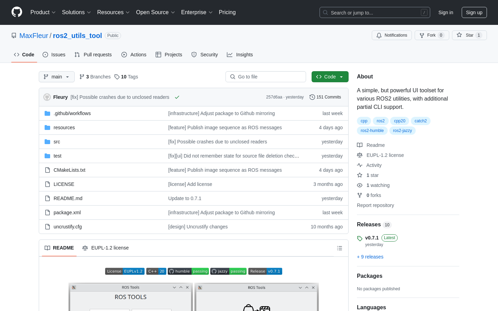Open 151 Commits history
This screenshot has width=498, height=311.
[325, 97]
